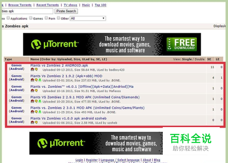Click magnet icon for Plants vs Zombies 2 ANDROID.apk

click(x=32, y=69)
